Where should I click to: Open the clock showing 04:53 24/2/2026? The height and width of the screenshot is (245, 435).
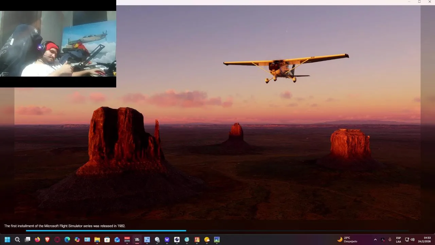424,240
